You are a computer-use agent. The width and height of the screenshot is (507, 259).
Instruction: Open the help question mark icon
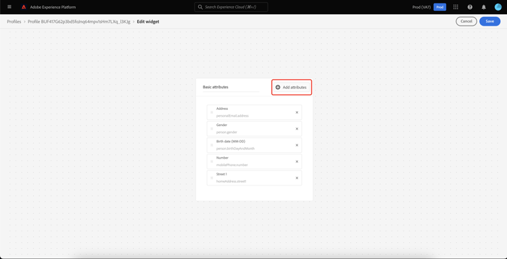[470, 7]
